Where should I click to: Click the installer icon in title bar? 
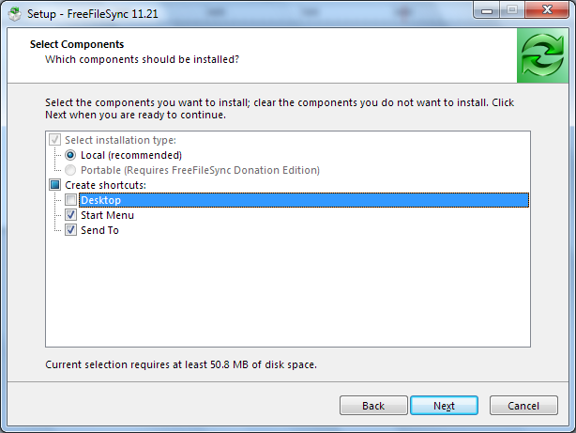tap(15, 14)
